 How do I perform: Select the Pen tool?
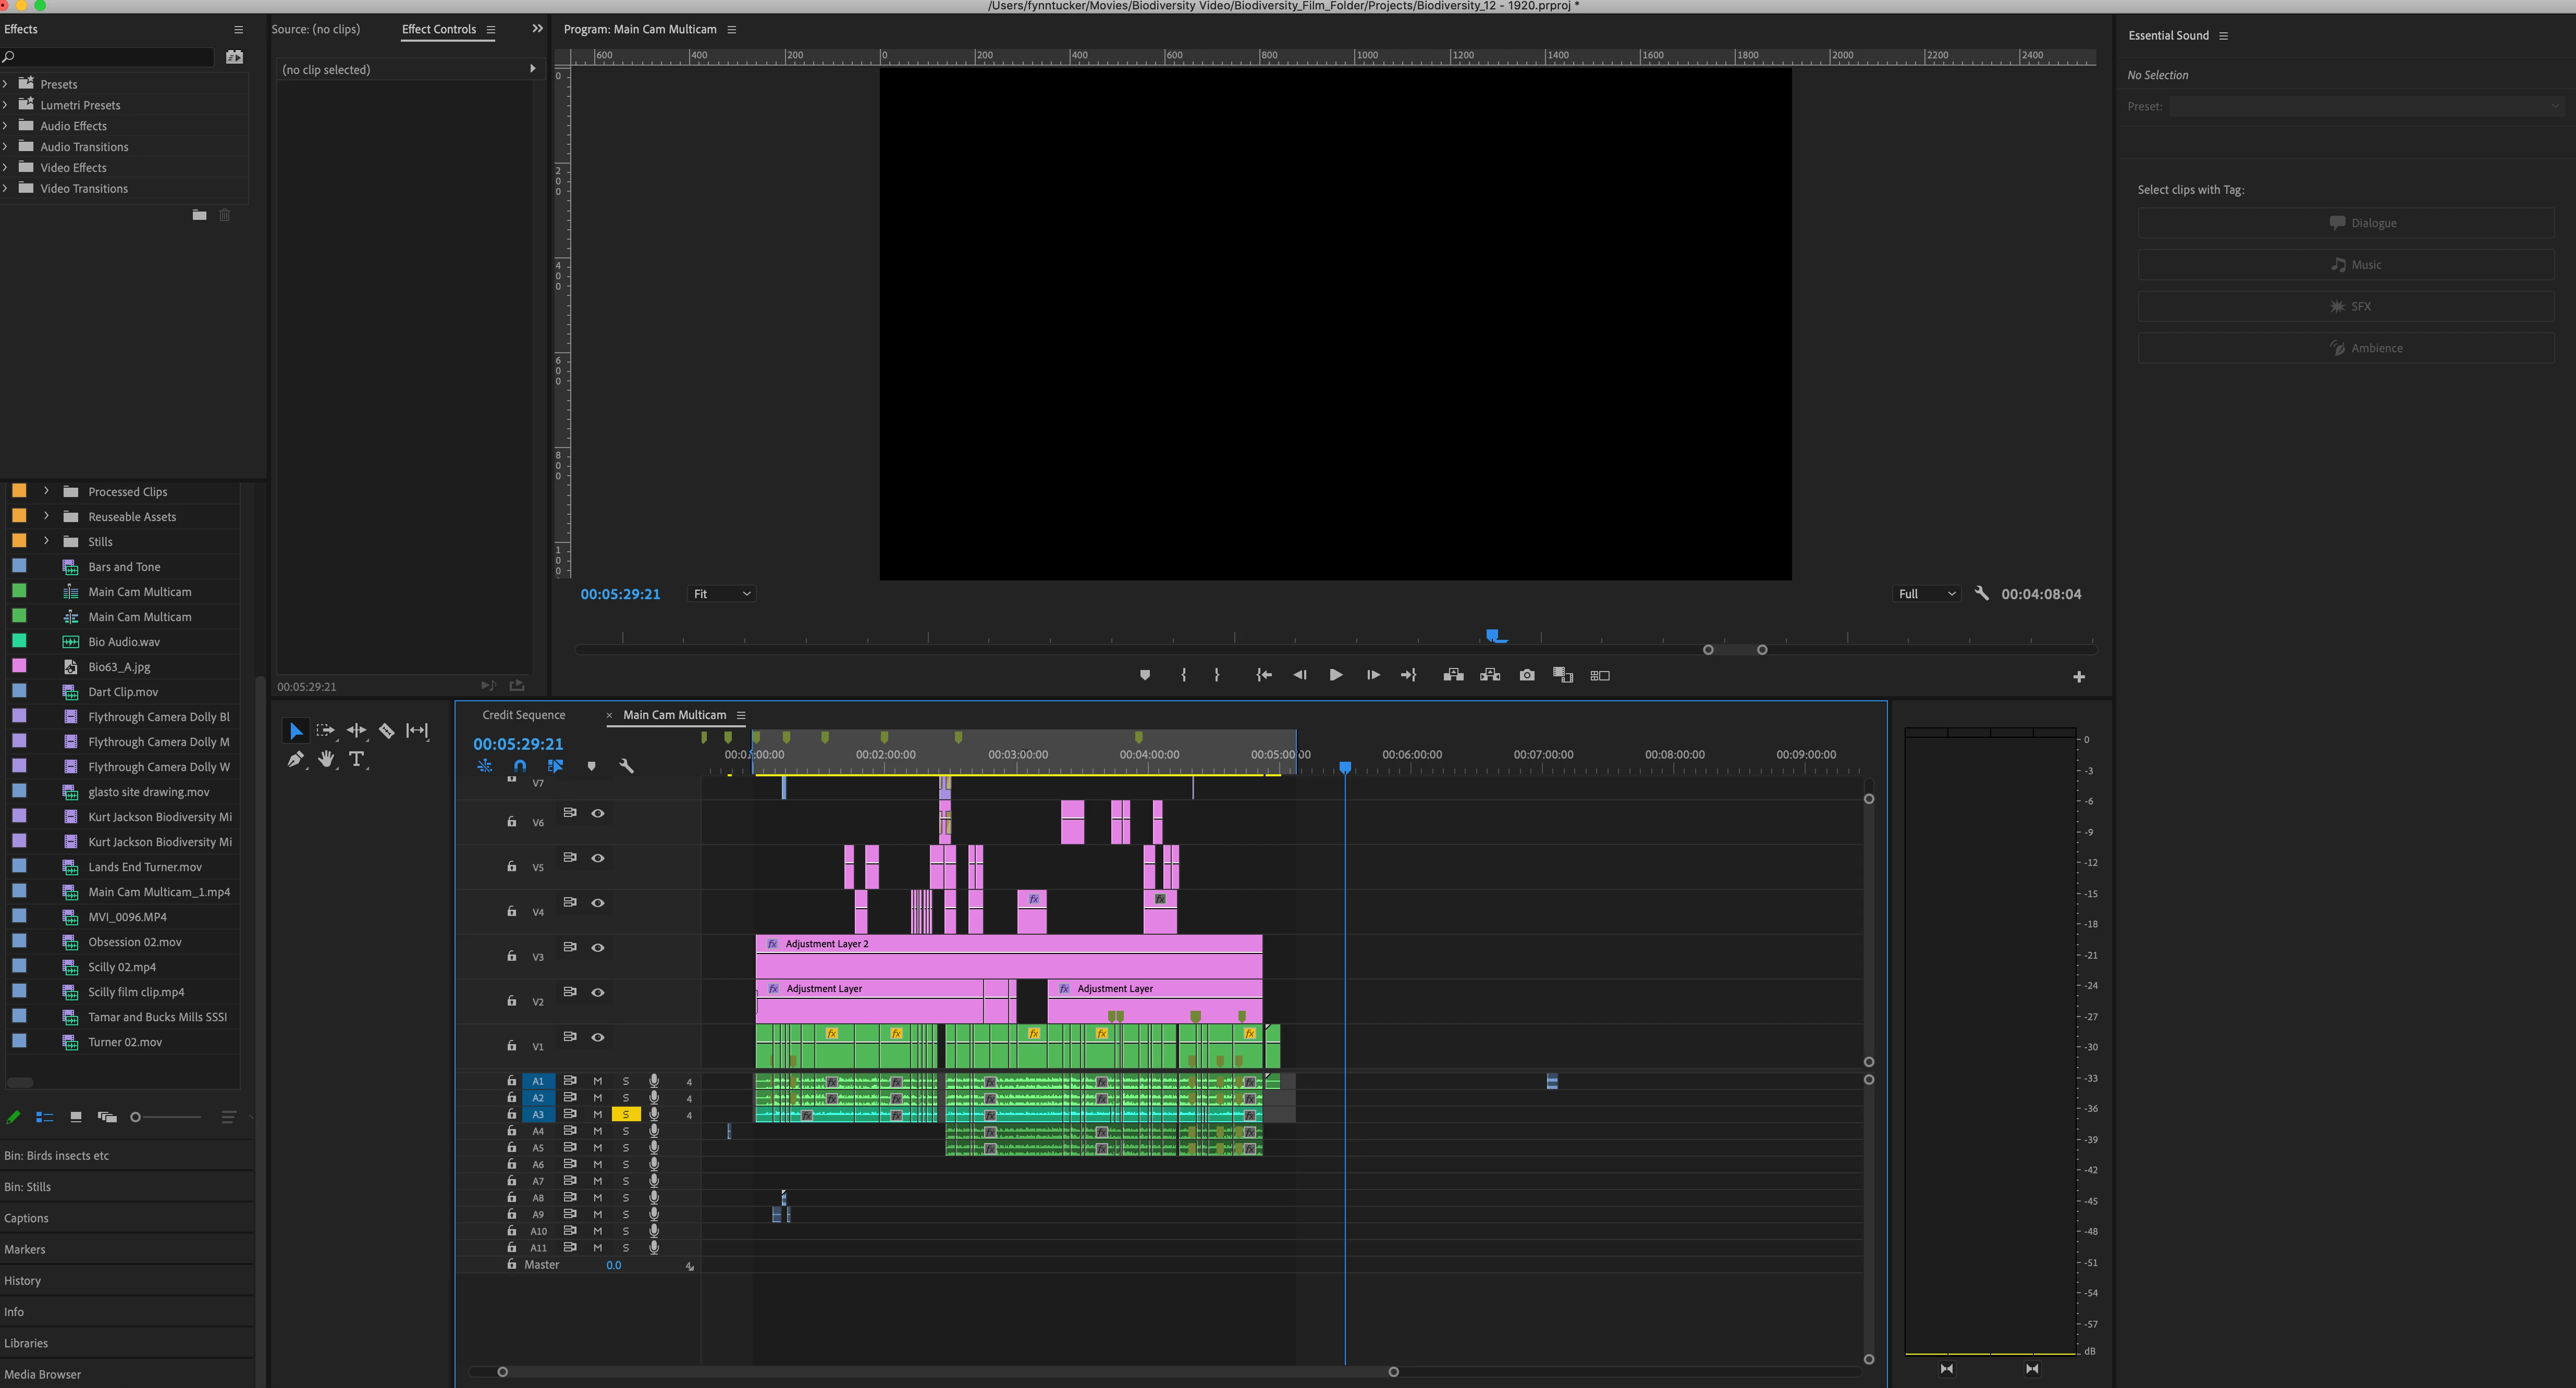(x=295, y=760)
